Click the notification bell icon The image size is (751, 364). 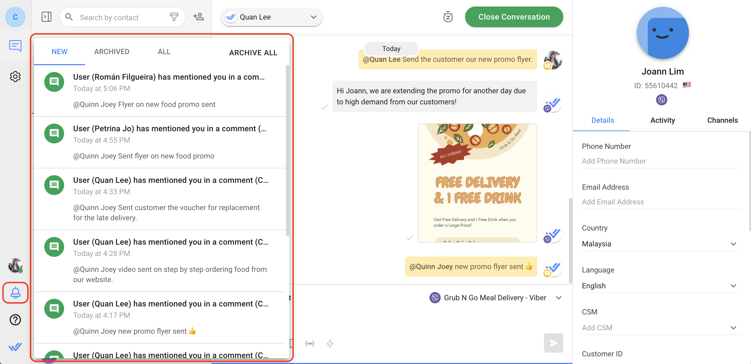click(15, 292)
